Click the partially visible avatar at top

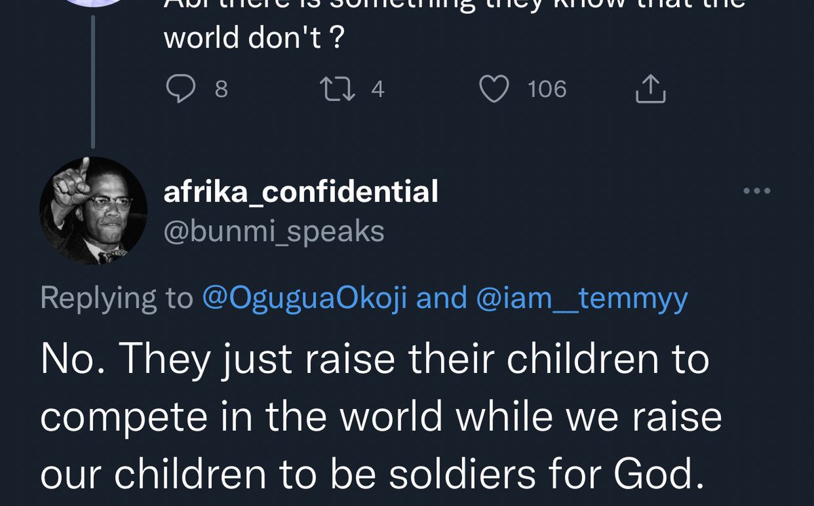[x=94, y=3]
